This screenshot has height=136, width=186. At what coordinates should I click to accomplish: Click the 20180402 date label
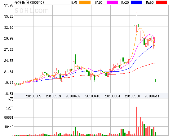(73, 96)
